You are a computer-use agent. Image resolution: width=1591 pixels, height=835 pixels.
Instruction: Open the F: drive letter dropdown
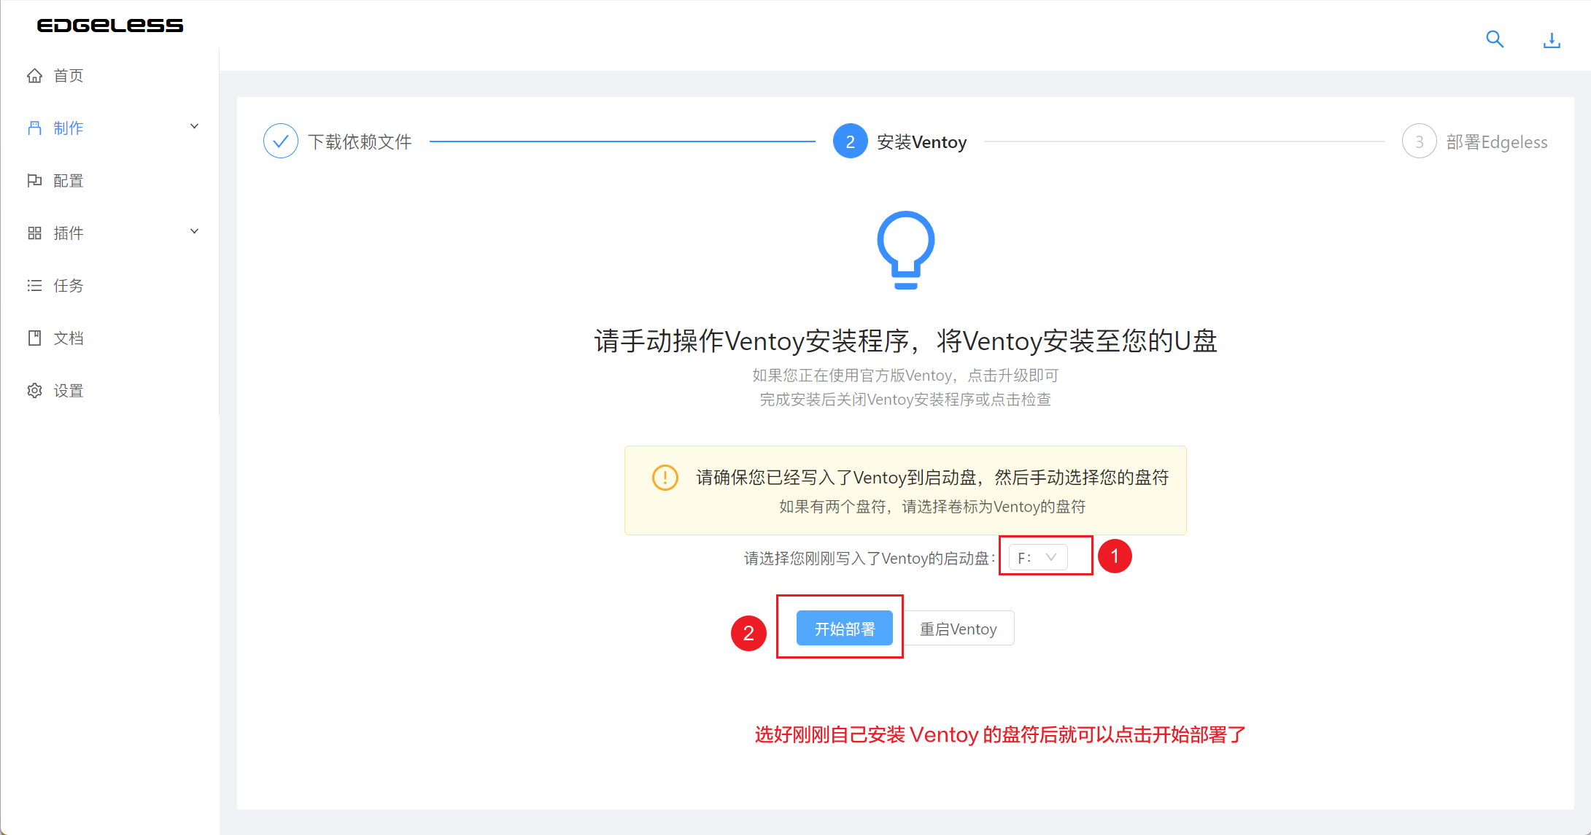[1038, 557]
